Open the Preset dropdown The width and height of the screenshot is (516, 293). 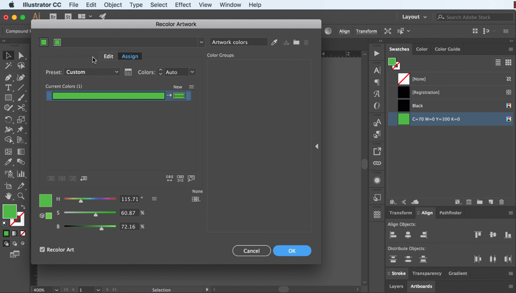(92, 72)
